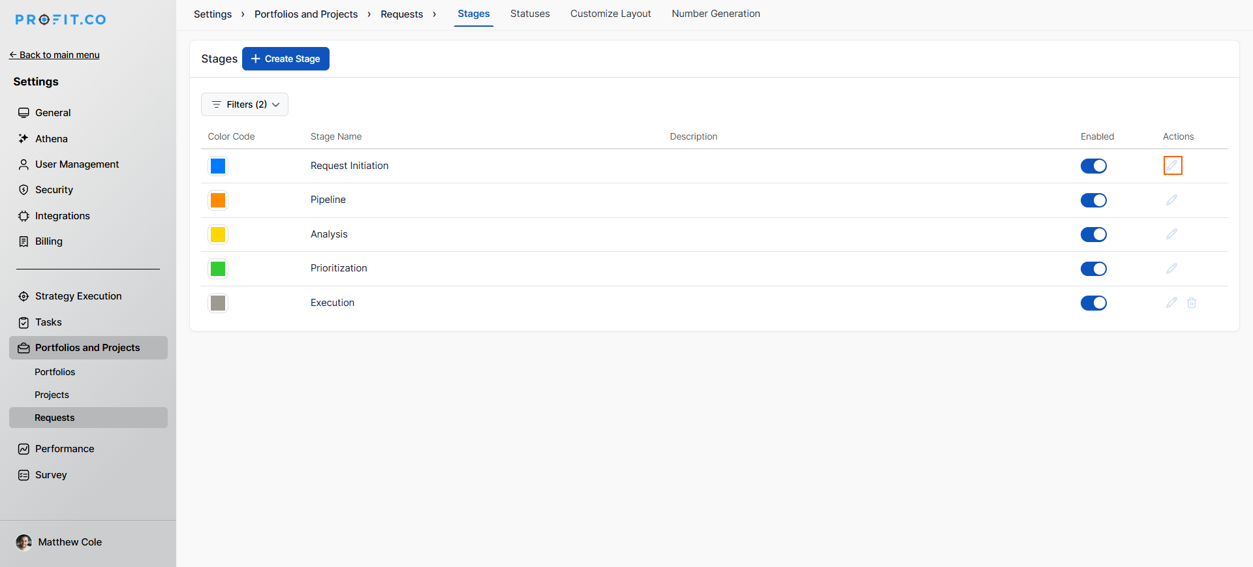Click the pencil icon for Pipeline
Image resolution: width=1253 pixels, height=567 pixels.
coord(1171,200)
